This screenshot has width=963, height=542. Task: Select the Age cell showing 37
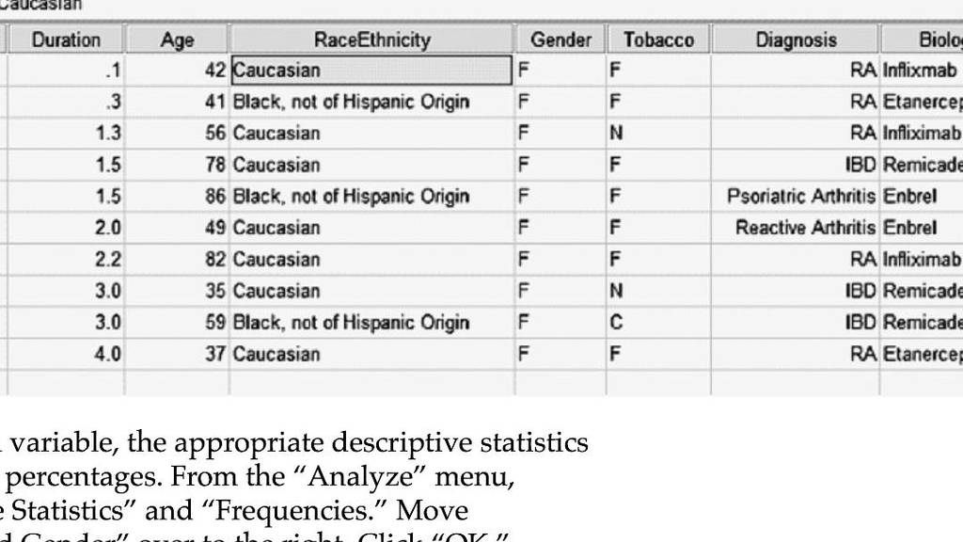coord(177,355)
